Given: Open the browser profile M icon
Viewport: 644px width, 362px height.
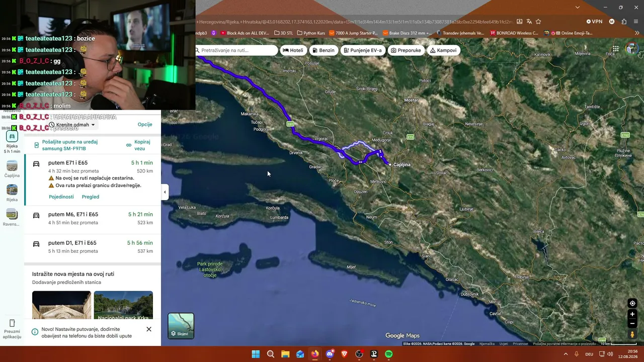Looking at the screenshot, I should coord(612,22).
